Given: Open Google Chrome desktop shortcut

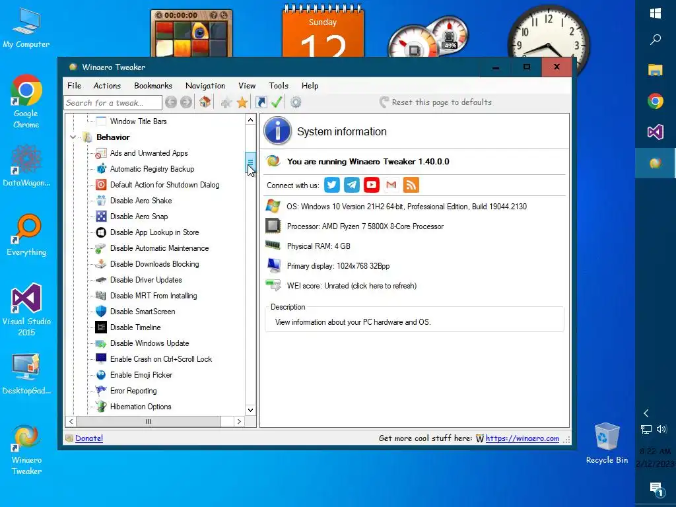Looking at the screenshot, I should pos(26,101).
